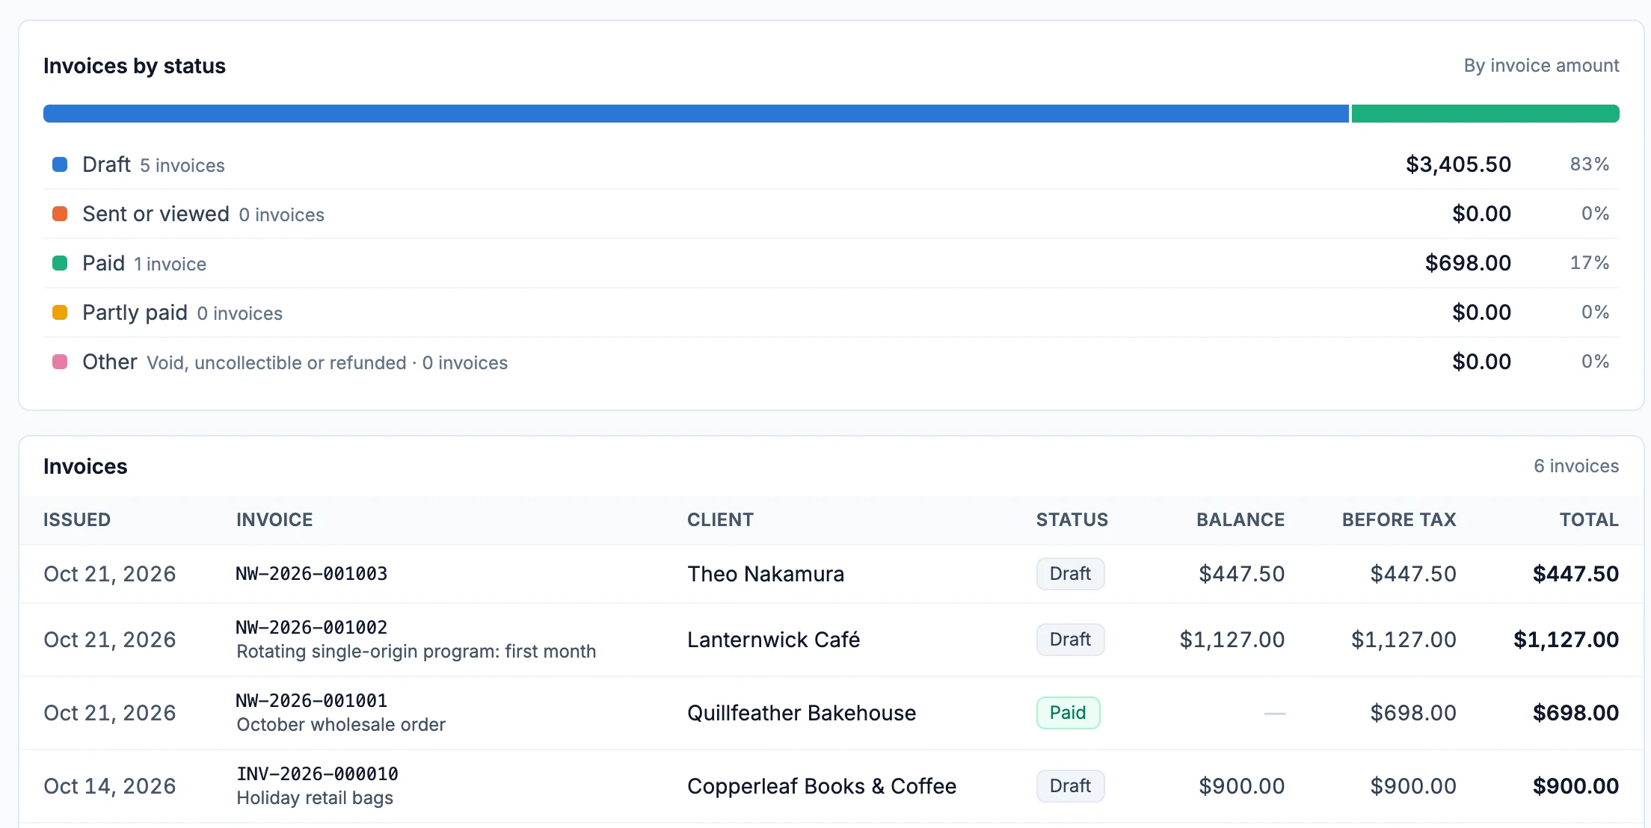The image size is (1651, 828).
Task: Click the BEFORE TAX column header
Action: (x=1399, y=519)
